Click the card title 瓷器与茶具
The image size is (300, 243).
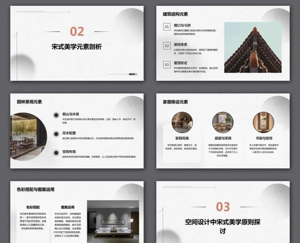(x=223, y=138)
